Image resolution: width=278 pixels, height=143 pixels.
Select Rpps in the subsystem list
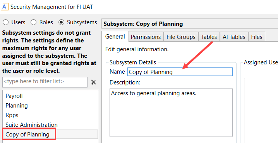(50, 115)
